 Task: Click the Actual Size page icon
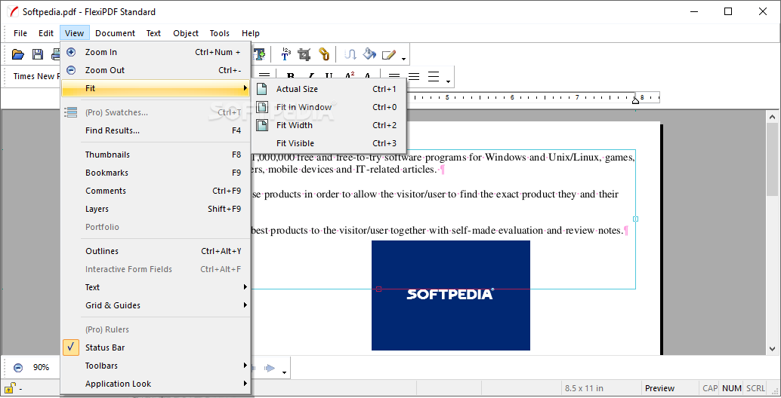pos(262,89)
